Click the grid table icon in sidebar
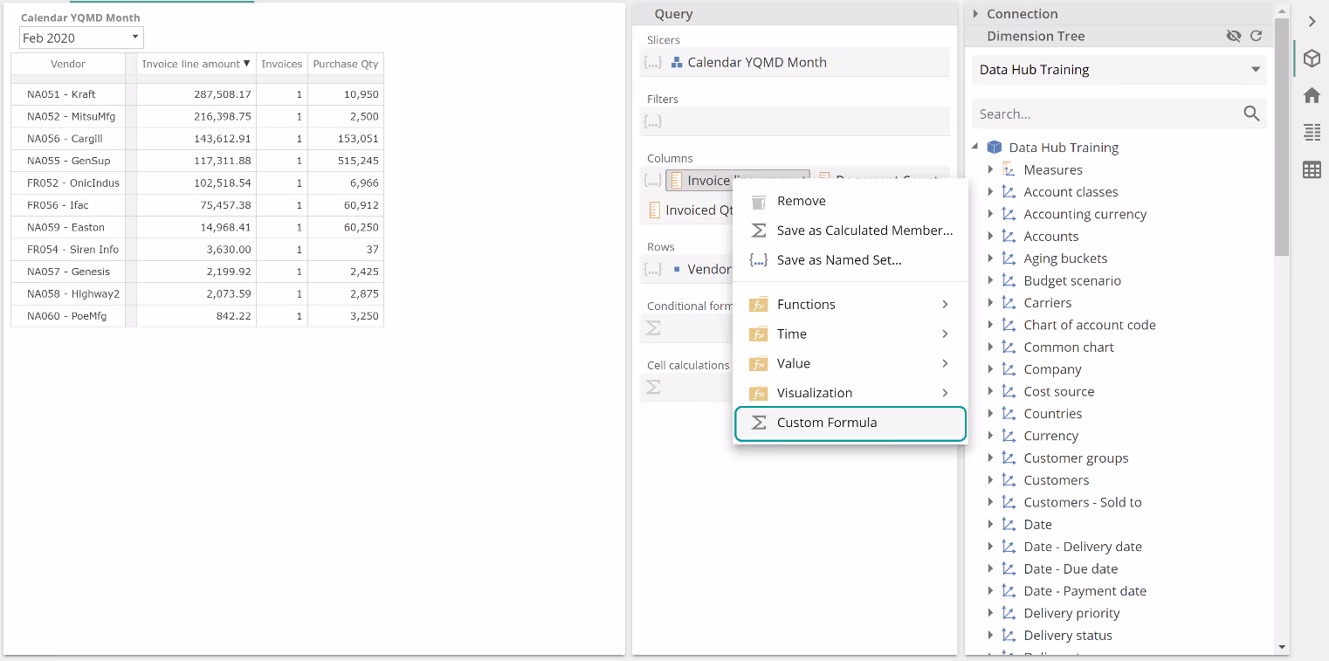This screenshot has width=1329, height=661. click(x=1312, y=169)
